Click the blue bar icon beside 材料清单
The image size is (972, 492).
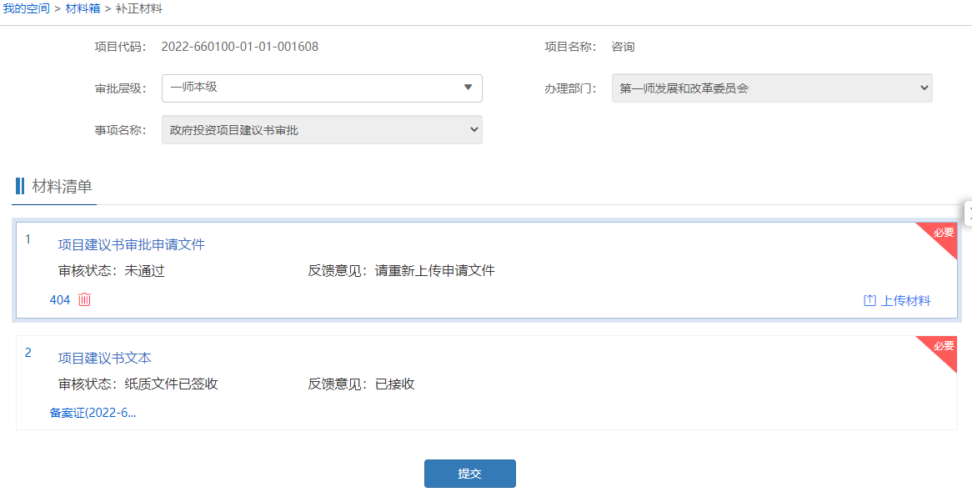[20, 186]
